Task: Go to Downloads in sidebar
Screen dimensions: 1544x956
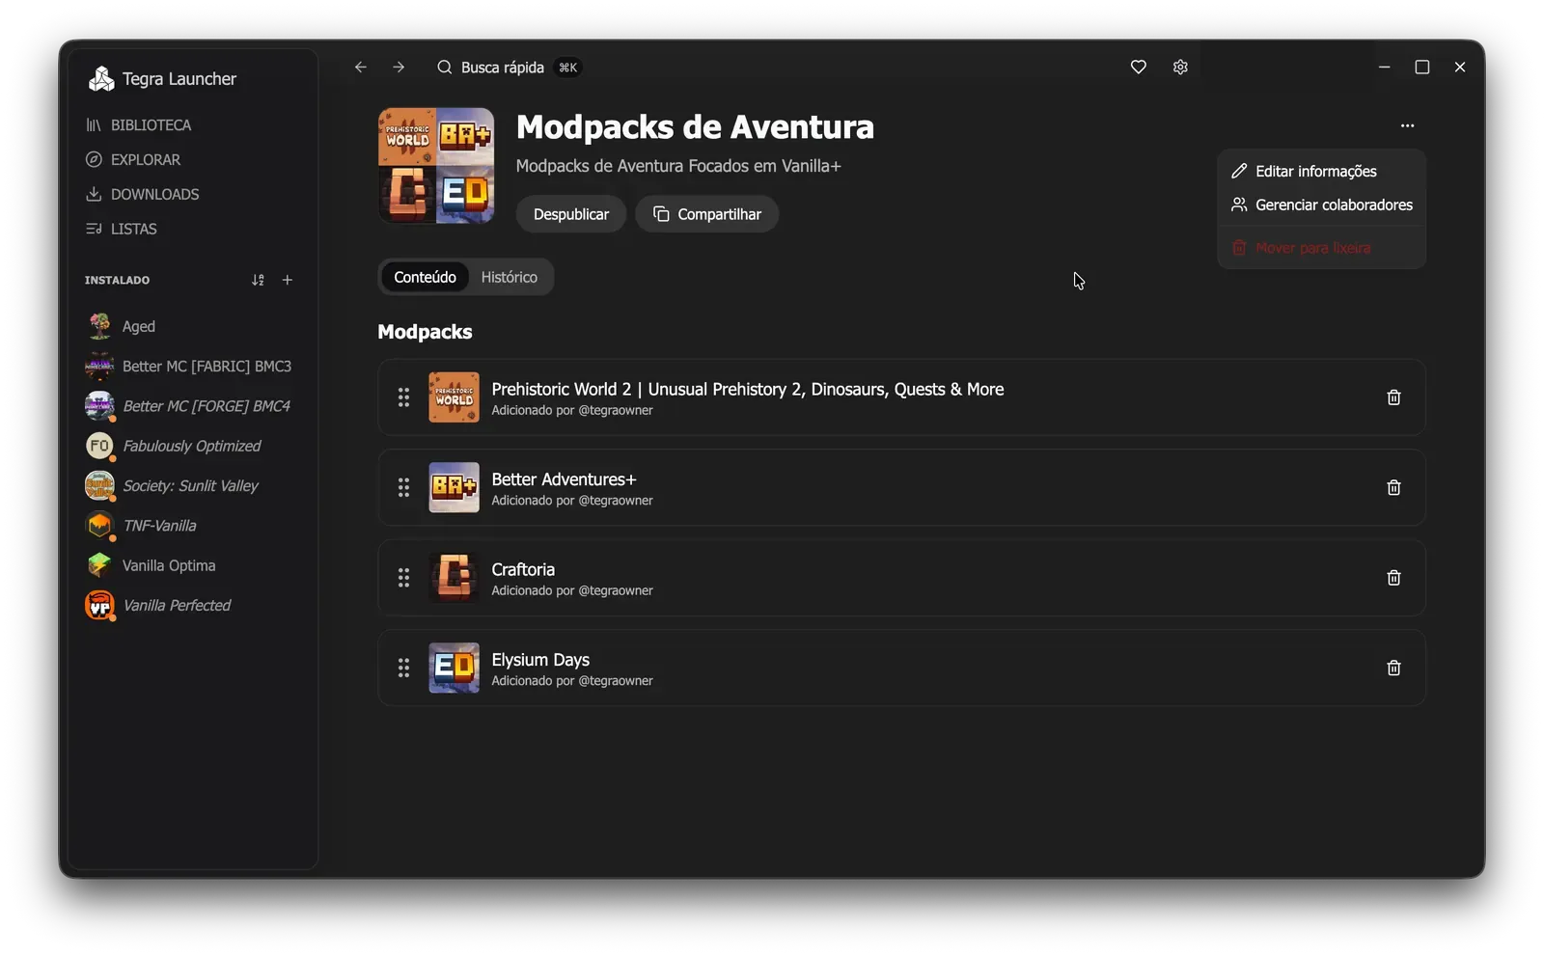Action: [x=142, y=195]
